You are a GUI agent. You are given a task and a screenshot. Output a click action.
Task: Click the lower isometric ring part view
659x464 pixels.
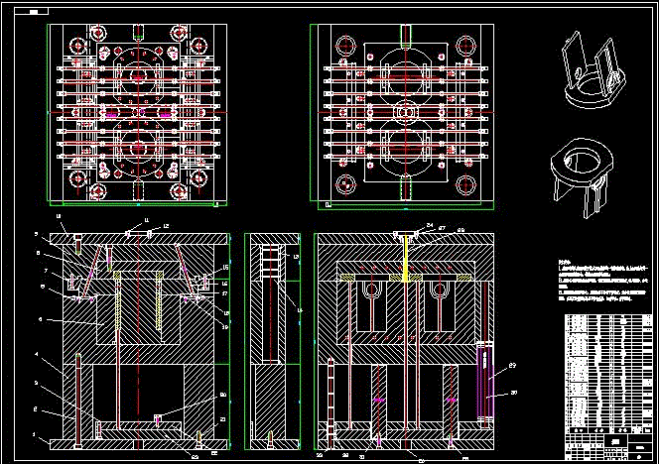(x=583, y=177)
